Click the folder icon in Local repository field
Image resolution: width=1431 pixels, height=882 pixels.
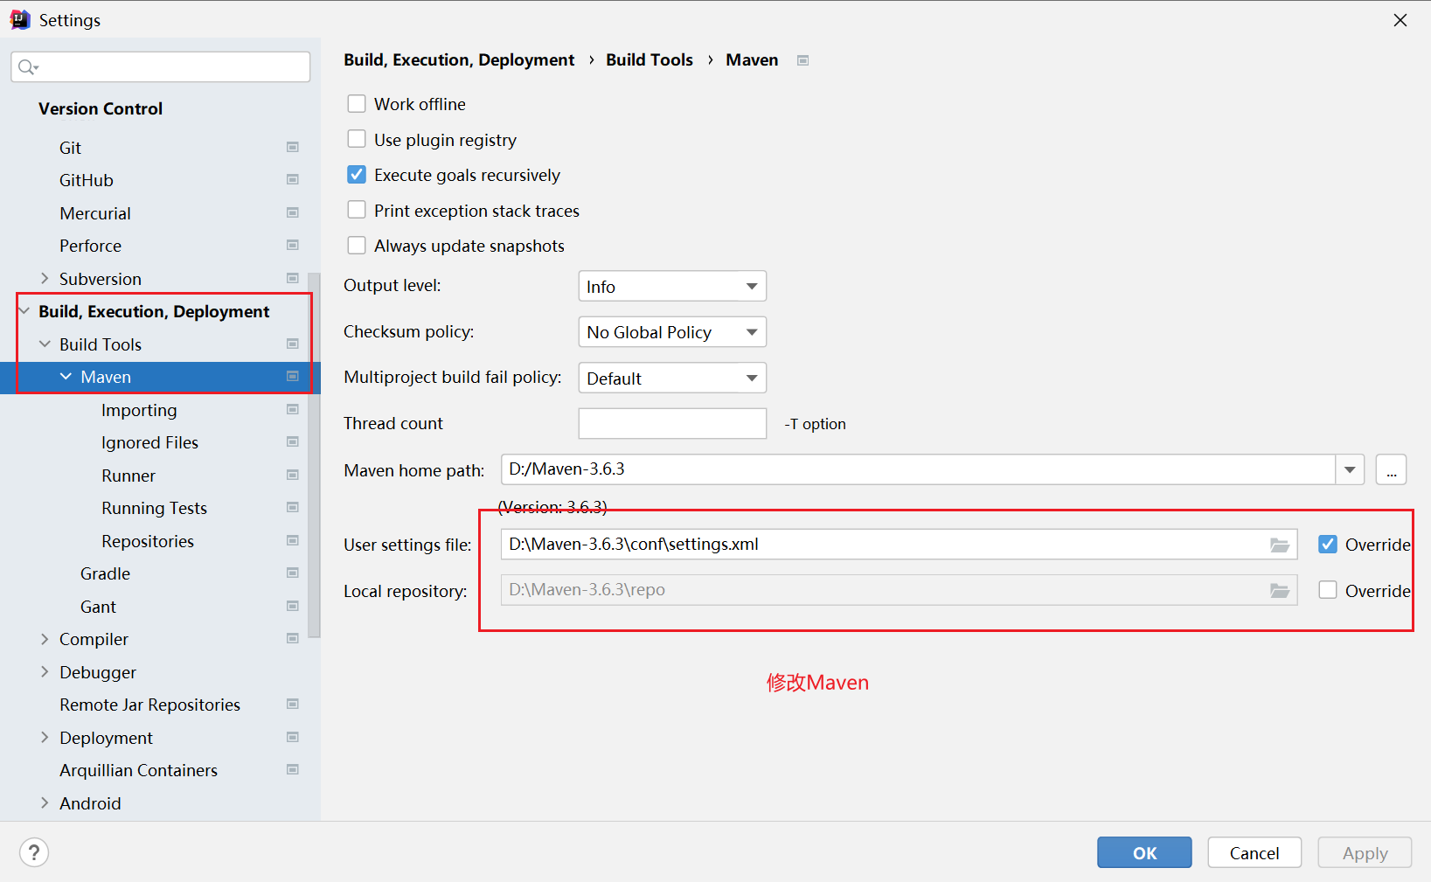tap(1279, 591)
